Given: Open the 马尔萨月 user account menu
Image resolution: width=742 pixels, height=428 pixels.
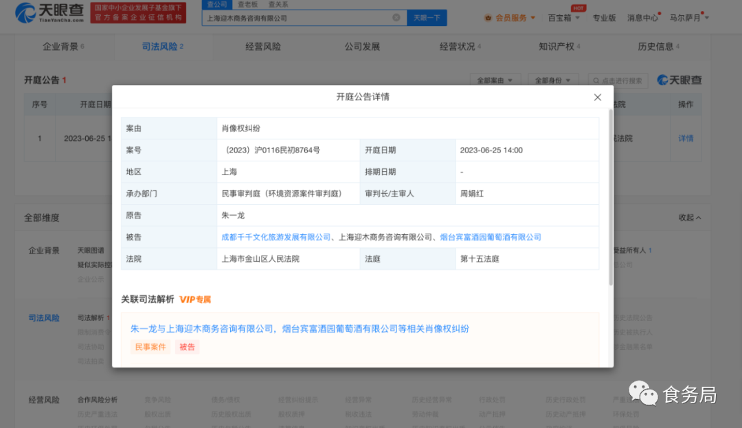Looking at the screenshot, I should click(689, 18).
